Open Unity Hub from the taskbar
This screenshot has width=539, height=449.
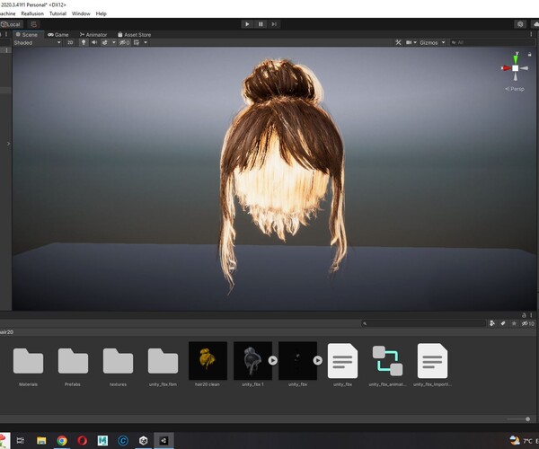point(144,440)
